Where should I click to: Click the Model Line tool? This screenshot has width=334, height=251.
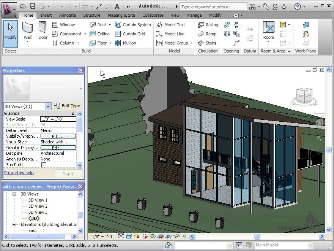tap(170, 34)
